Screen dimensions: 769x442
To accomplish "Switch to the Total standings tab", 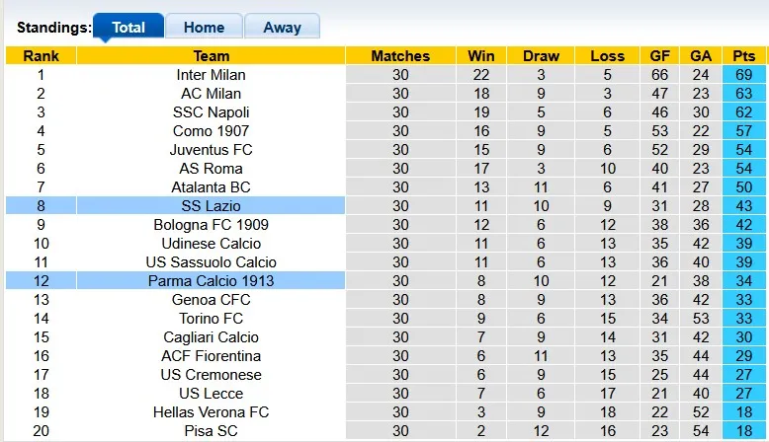I will (x=128, y=28).
